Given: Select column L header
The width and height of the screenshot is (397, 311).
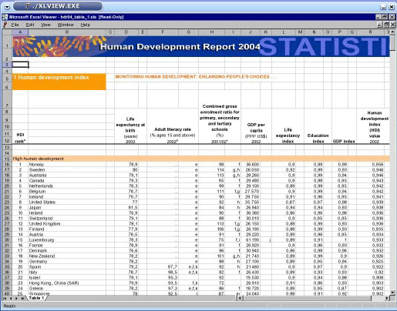Looking at the screenshot, I should tap(284, 32).
